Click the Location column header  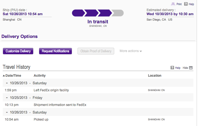pyautogui.click(x=154, y=76)
